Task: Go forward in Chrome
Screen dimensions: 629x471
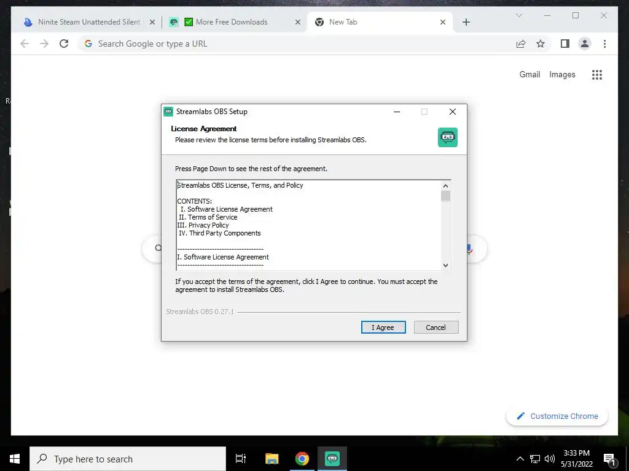Action: 44,44
